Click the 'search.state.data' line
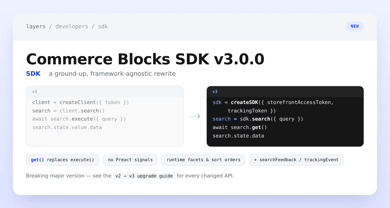390x208 pixels. coord(238,136)
